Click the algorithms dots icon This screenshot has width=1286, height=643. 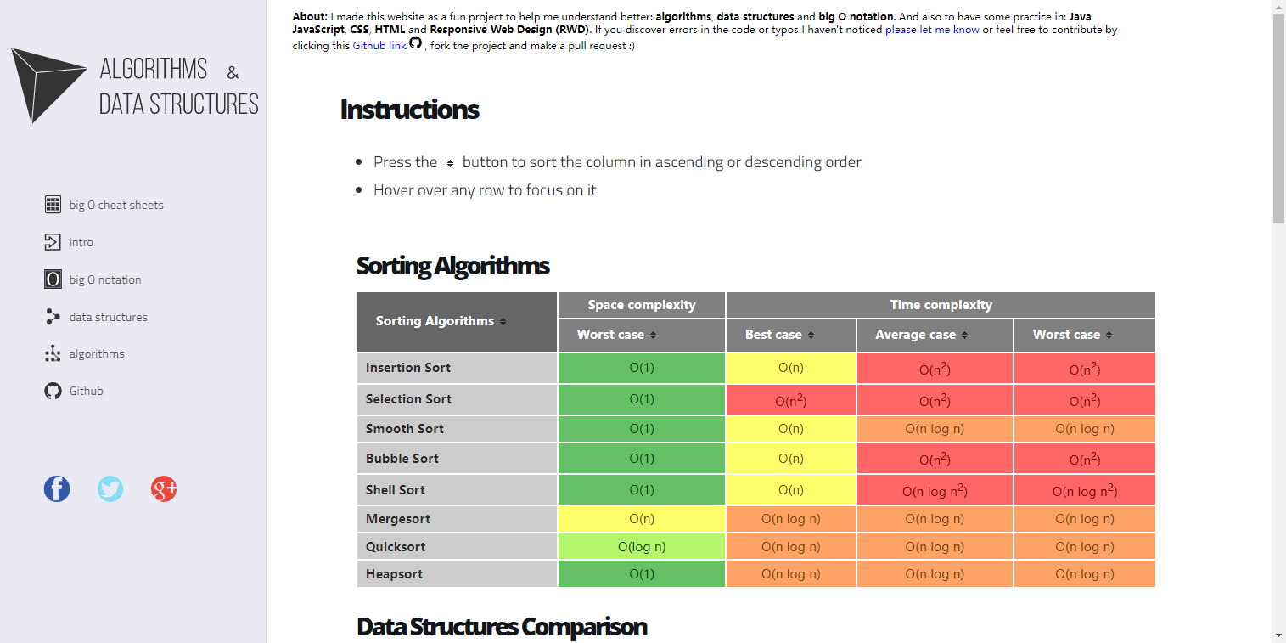point(53,353)
